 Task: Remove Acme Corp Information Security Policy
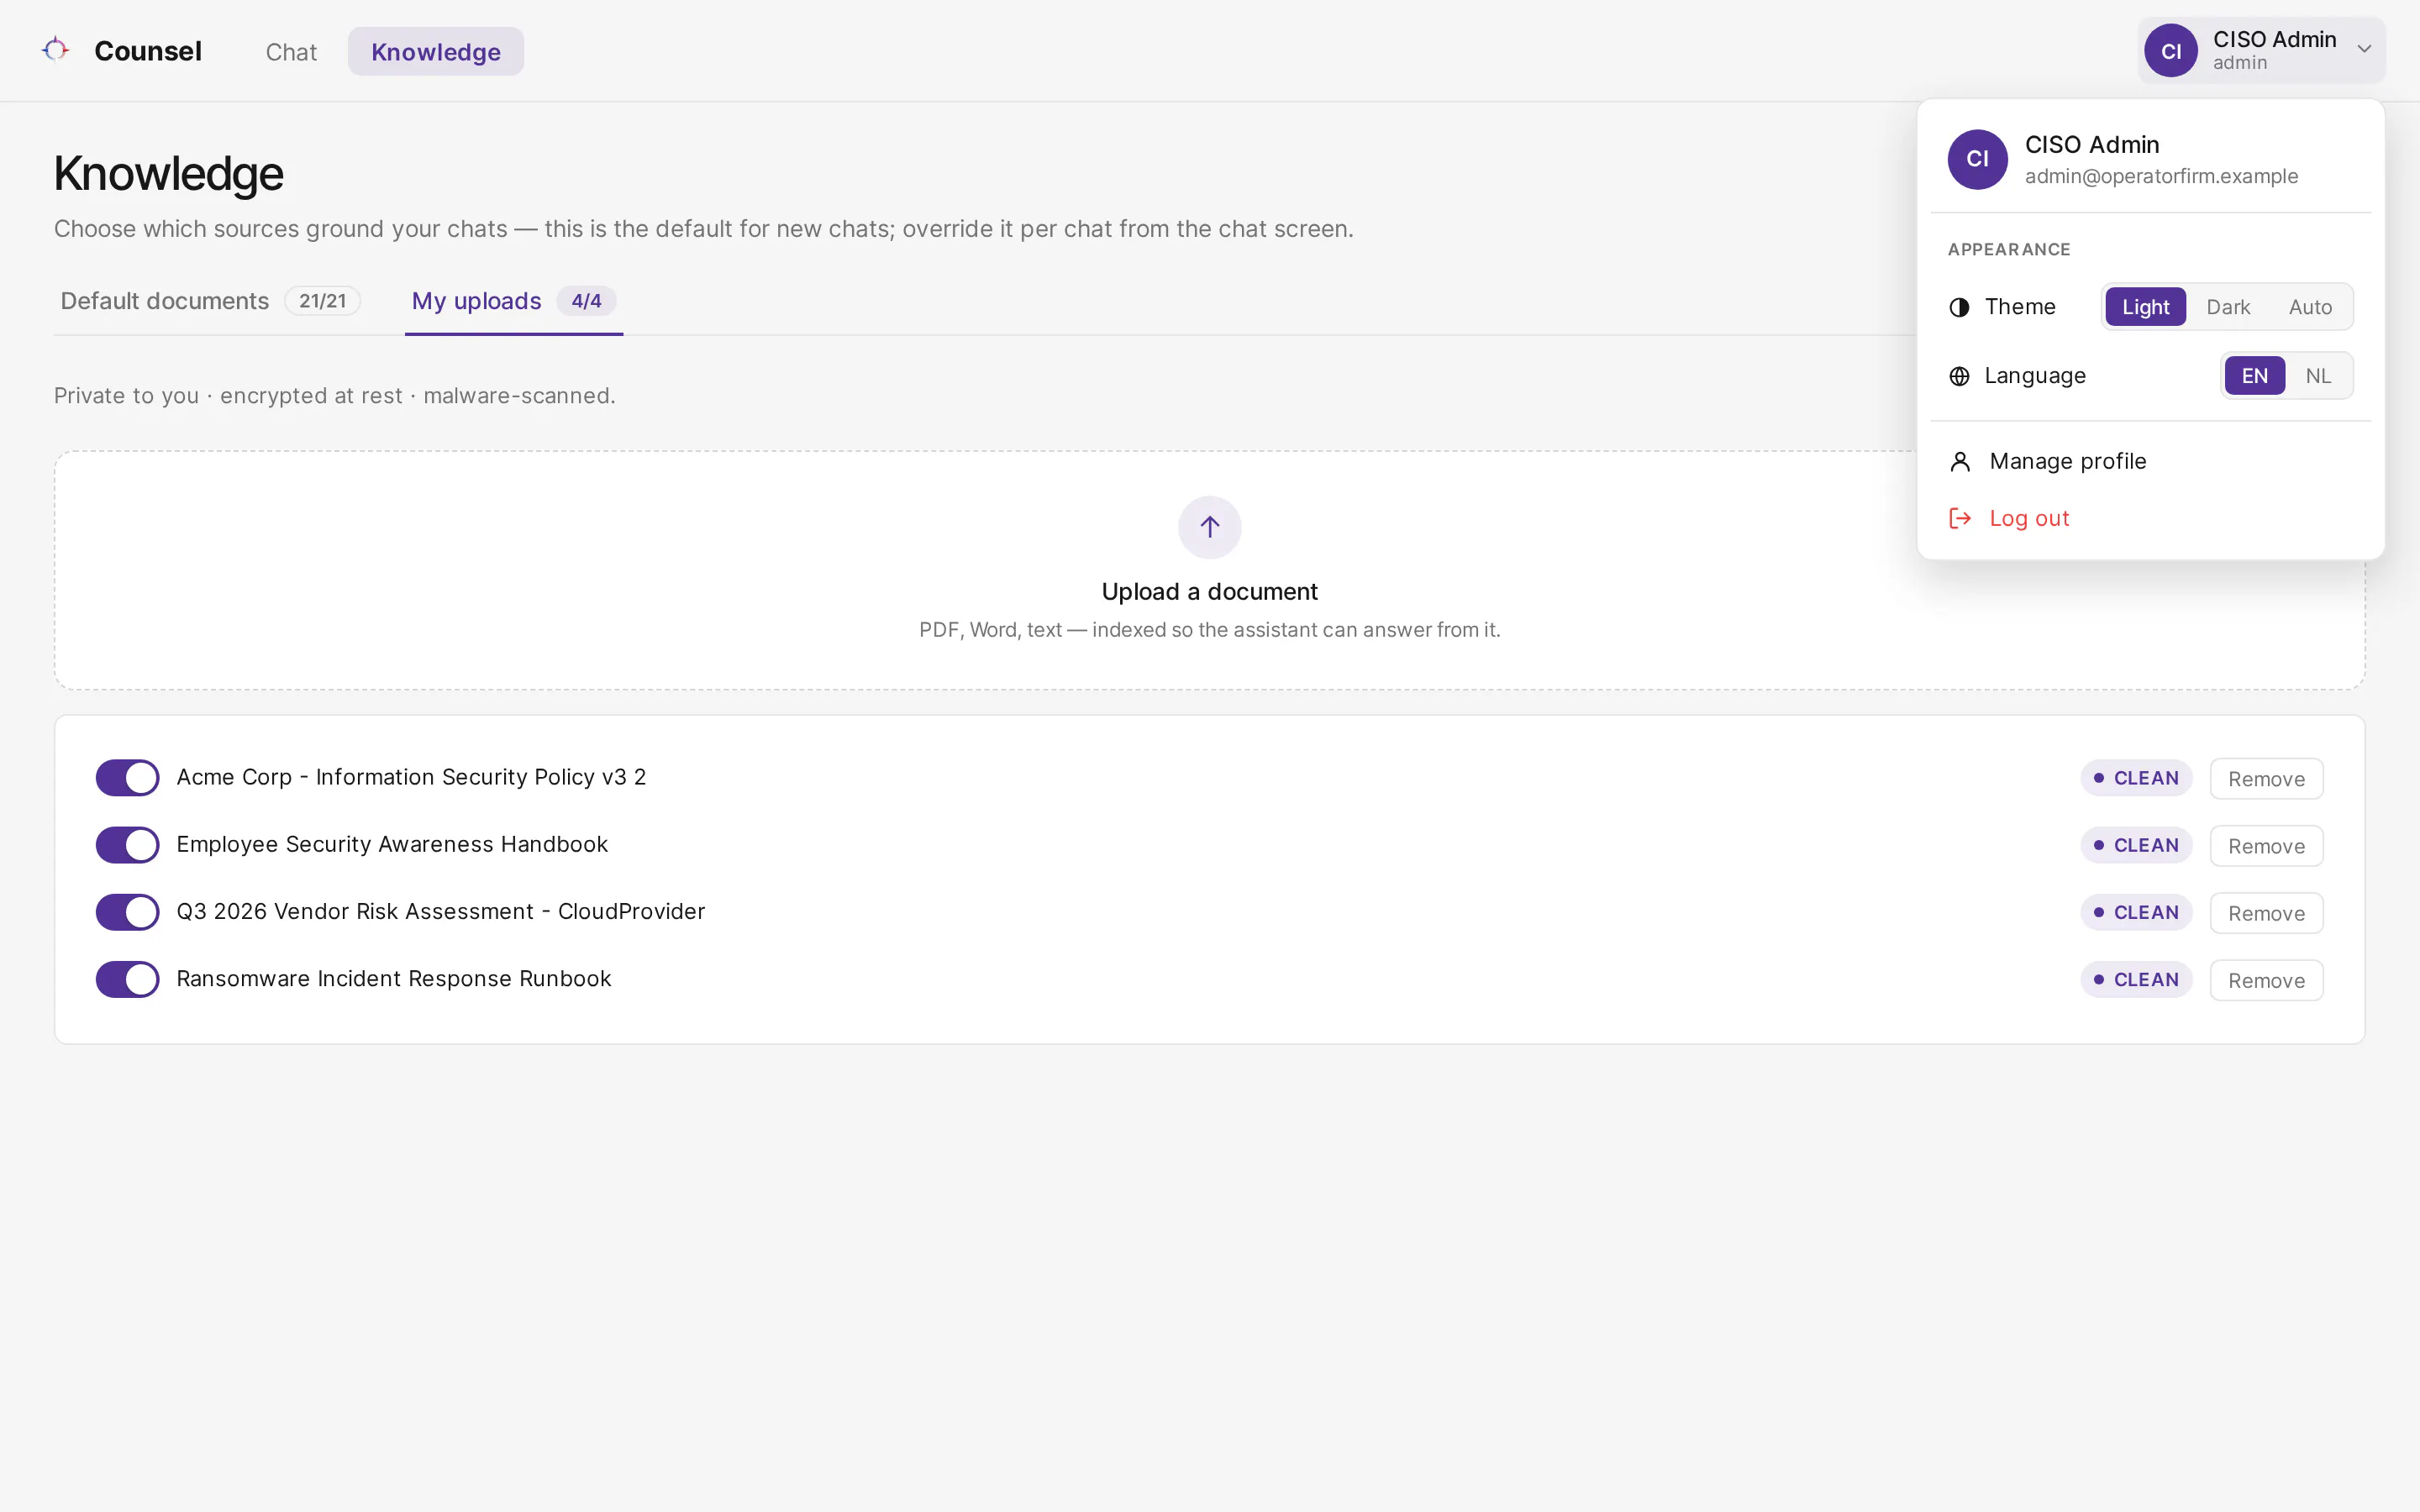pyautogui.click(x=2266, y=779)
